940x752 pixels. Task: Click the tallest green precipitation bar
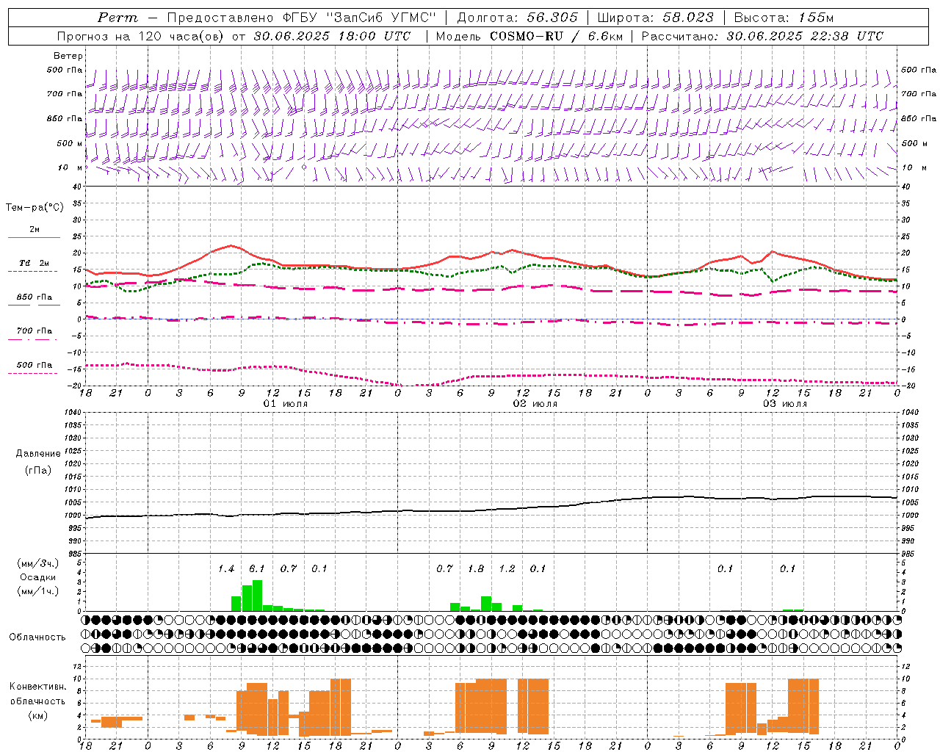pyautogui.click(x=257, y=596)
